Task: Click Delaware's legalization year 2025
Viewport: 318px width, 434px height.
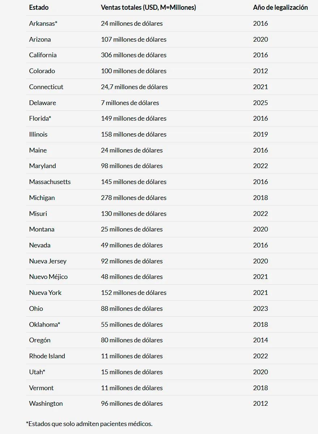Action: (x=260, y=103)
